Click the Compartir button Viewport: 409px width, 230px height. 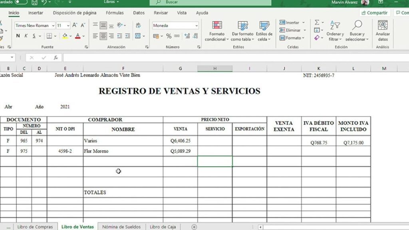pos(374,13)
